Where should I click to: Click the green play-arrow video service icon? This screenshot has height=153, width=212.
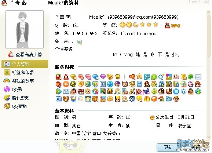click(59, 91)
